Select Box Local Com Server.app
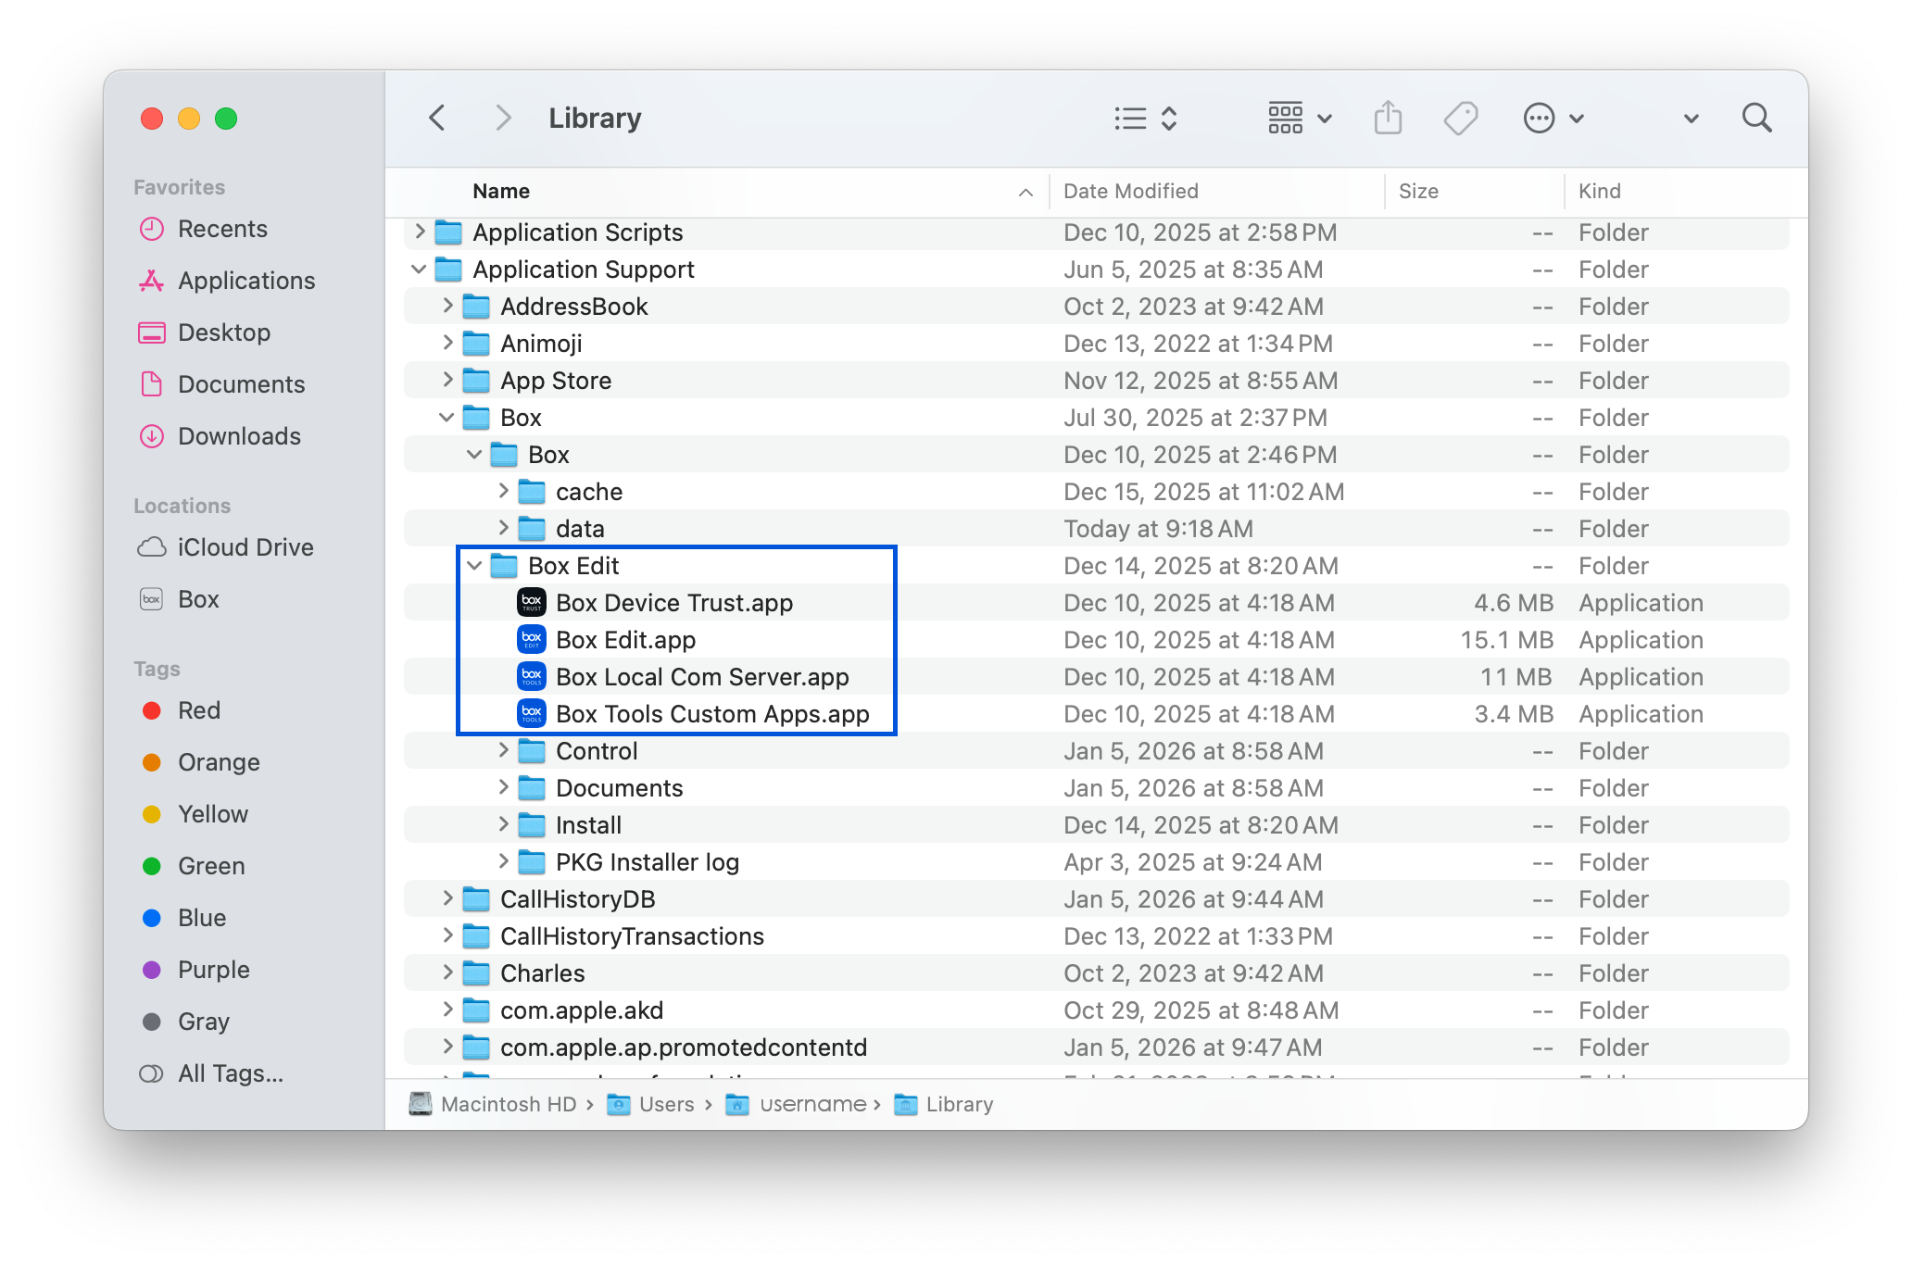 click(701, 677)
